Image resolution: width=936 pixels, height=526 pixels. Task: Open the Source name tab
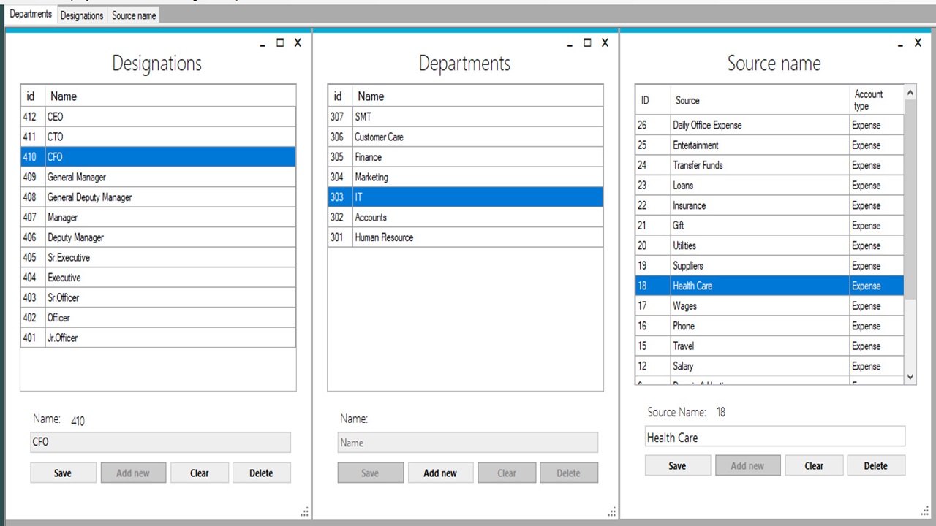point(133,15)
